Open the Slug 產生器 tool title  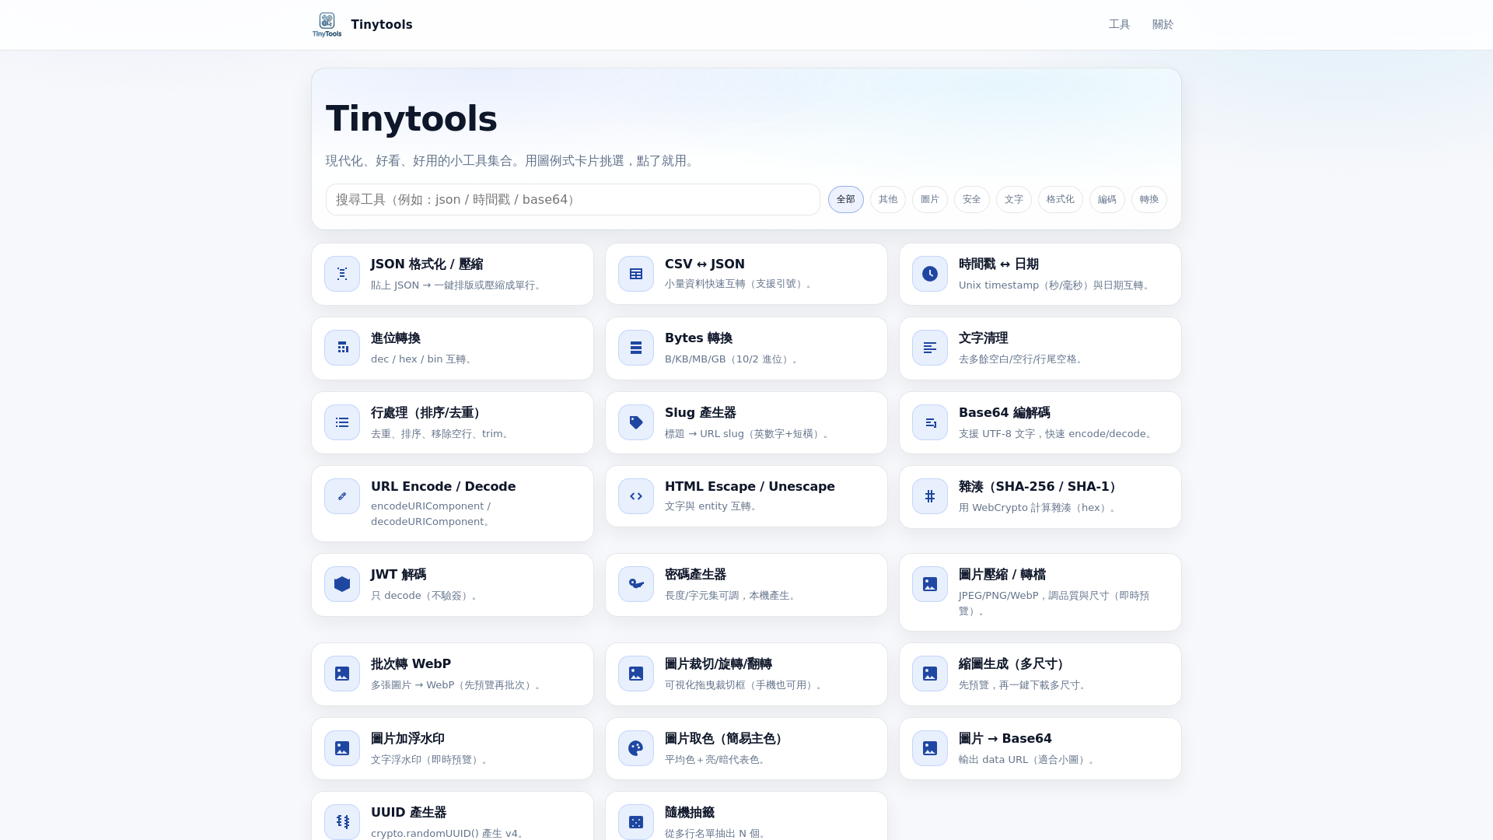click(701, 413)
